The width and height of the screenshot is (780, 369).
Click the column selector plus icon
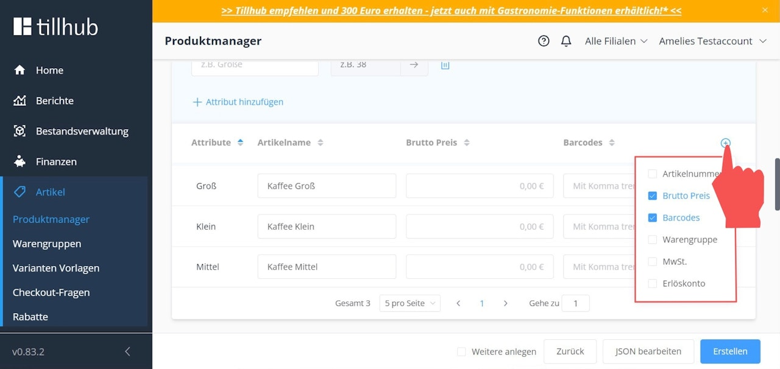(725, 143)
